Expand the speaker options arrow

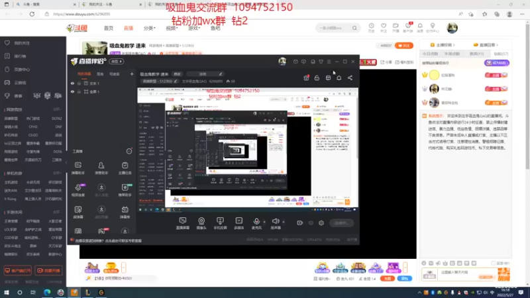pos(284,222)
